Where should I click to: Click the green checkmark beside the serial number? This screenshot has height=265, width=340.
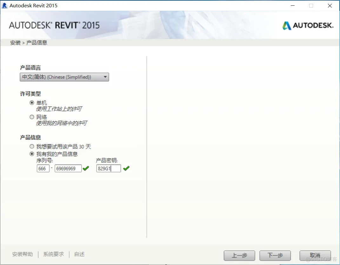coord(86,169)
